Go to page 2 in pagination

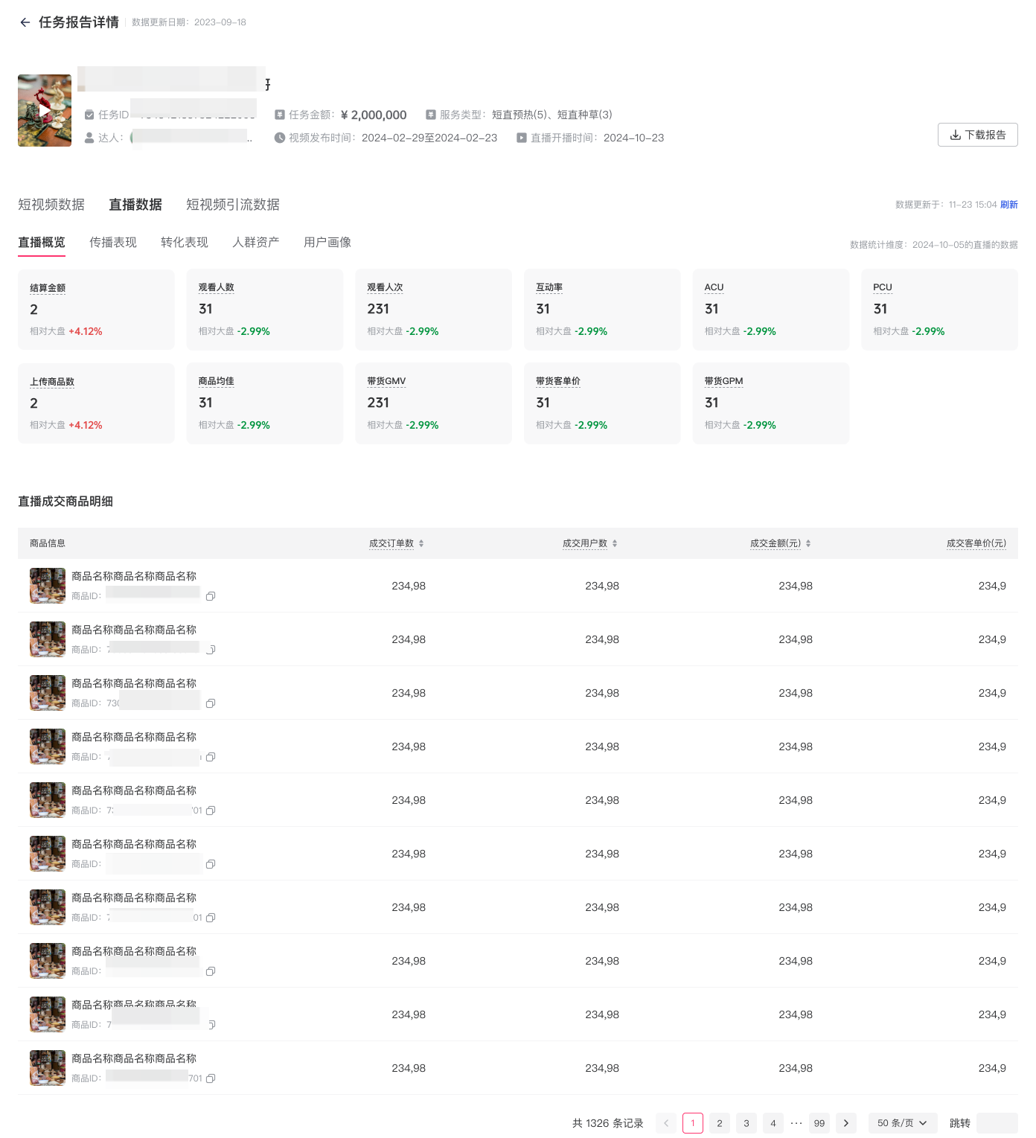tap(720, 1123)
